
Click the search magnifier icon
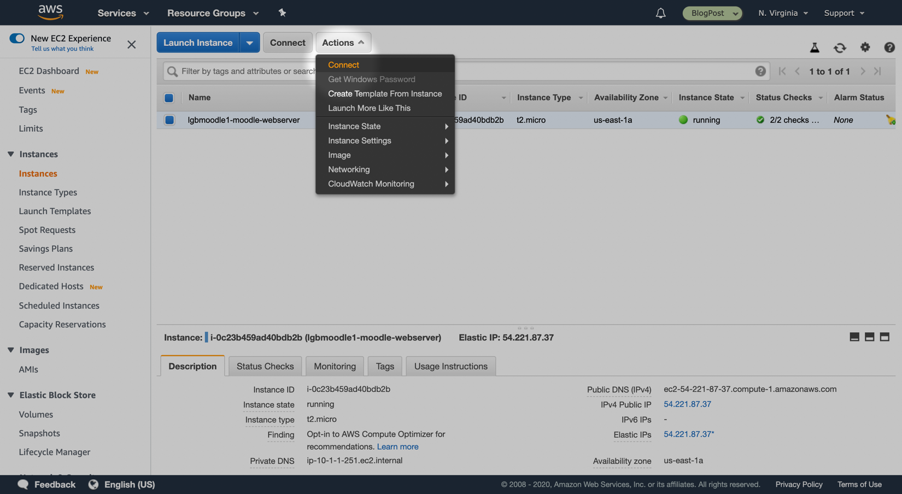pos(172,72)
